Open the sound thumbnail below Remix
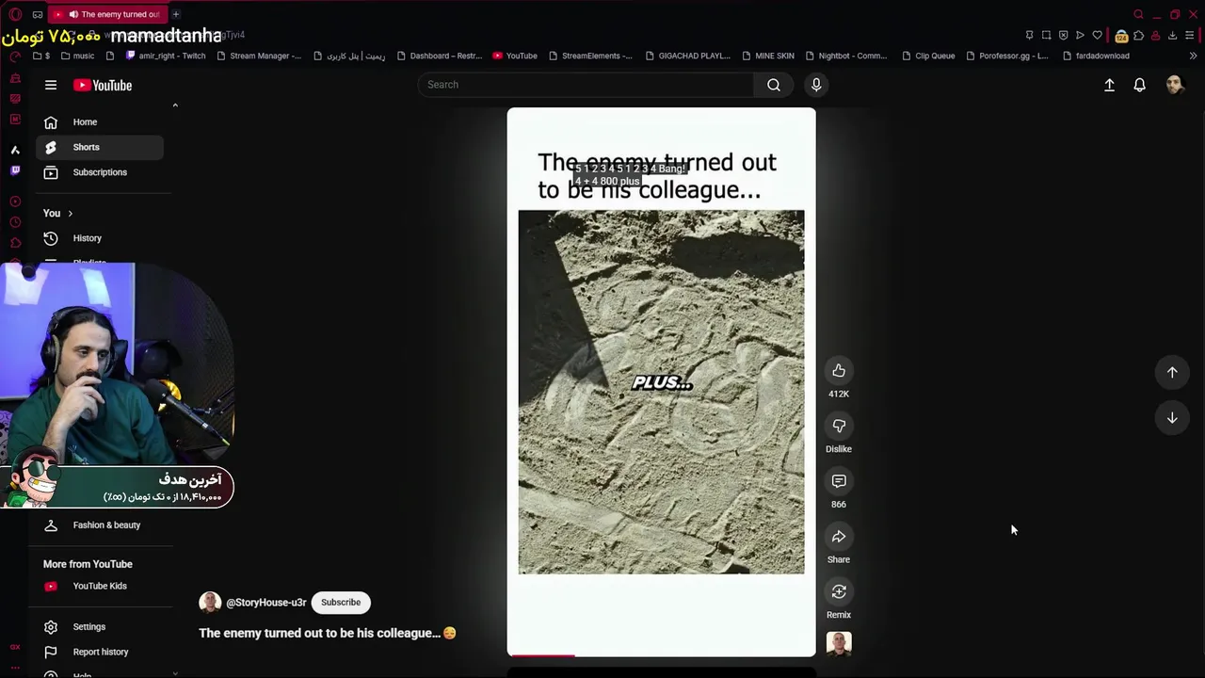The image size is (1205, 678). 839,644
